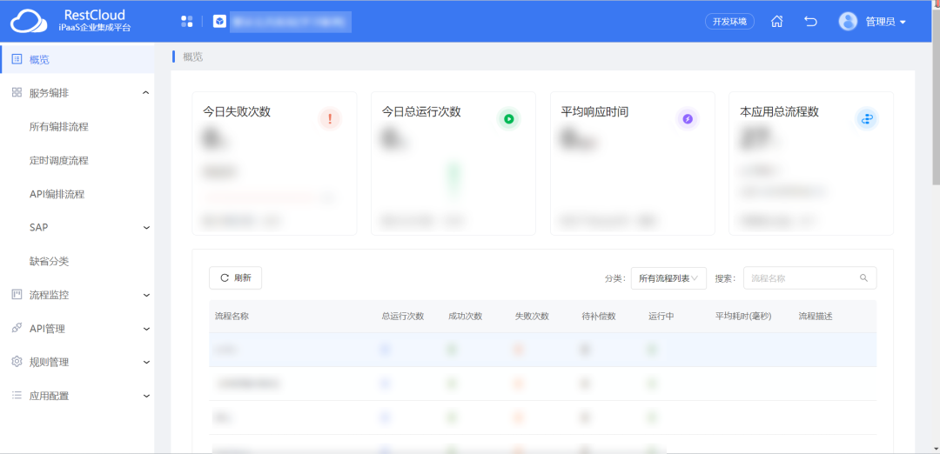Click the search magnifier icon
The image size is (940, 454).
click(x=863, y=278)
